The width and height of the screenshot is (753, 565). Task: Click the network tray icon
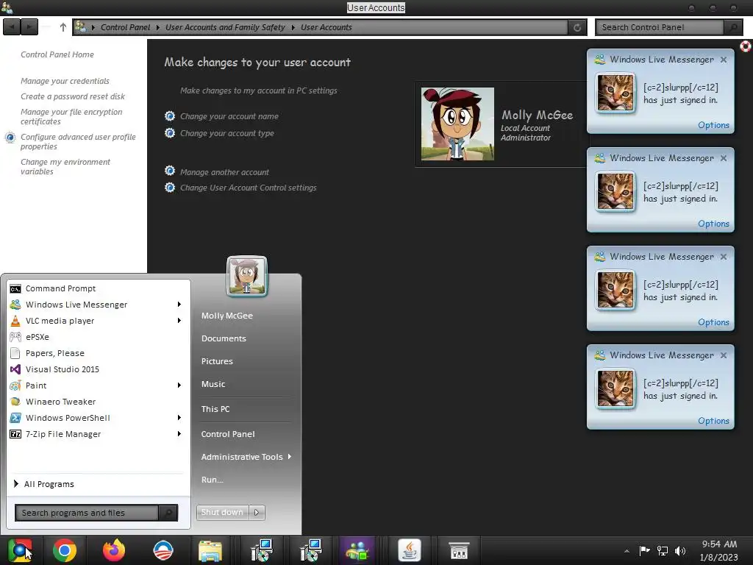click(663, 550)
